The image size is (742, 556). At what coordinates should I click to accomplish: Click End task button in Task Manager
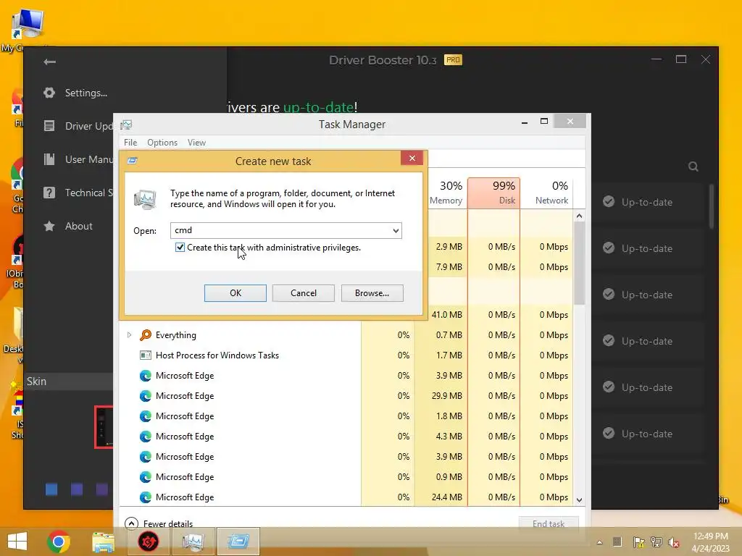549,523
